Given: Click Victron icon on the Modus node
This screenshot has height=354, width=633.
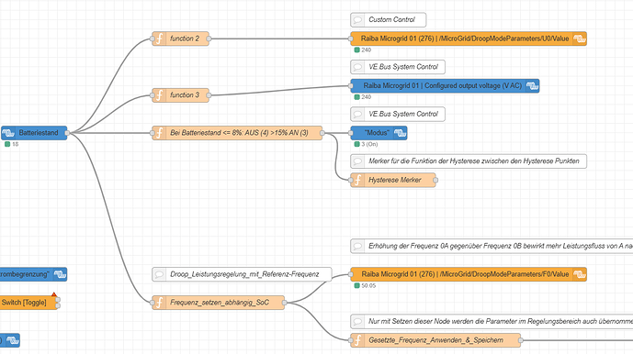Looking at the screenshot, I should [x=400, y=133].
